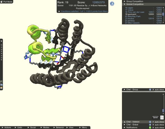Collapse the Cookbook sidebar arrow
165x129 pixels.
(x=1, y=41)
